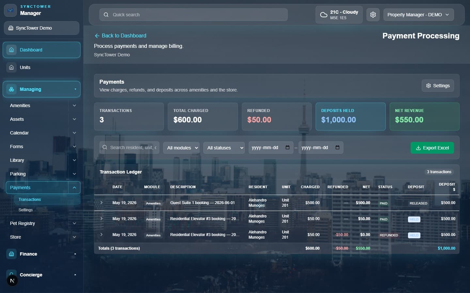
Task: Click the Refunded $50.00 card
Action: 277,117
